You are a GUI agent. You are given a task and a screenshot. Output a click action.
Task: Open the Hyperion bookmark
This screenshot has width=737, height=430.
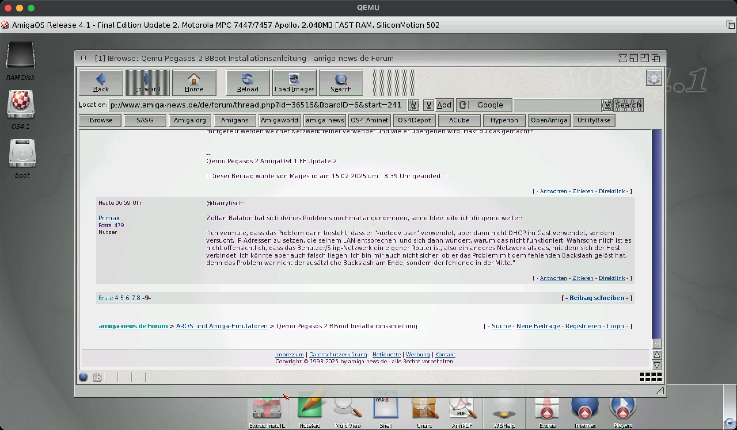tap(504, 120)
